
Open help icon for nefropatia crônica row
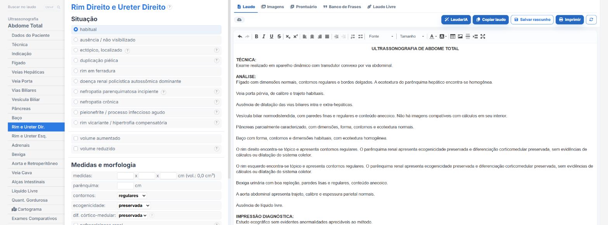pyautogui.click(x=217, y=102)
